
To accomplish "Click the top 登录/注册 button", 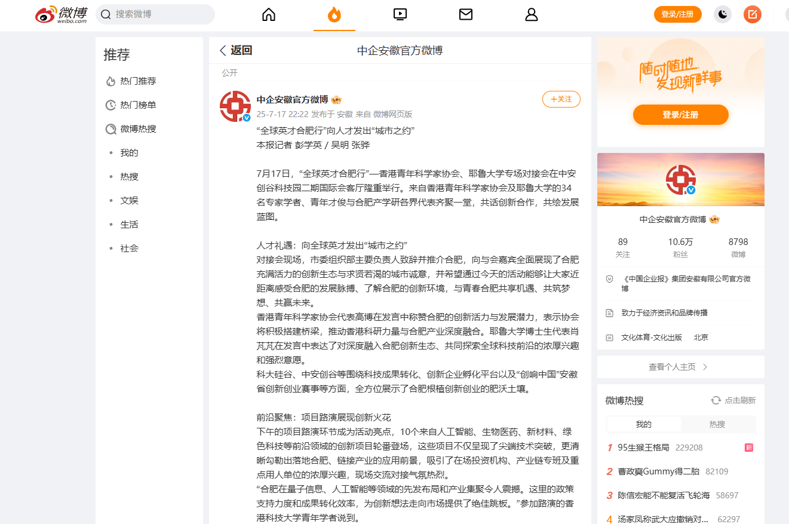I will tap(678, 14).
